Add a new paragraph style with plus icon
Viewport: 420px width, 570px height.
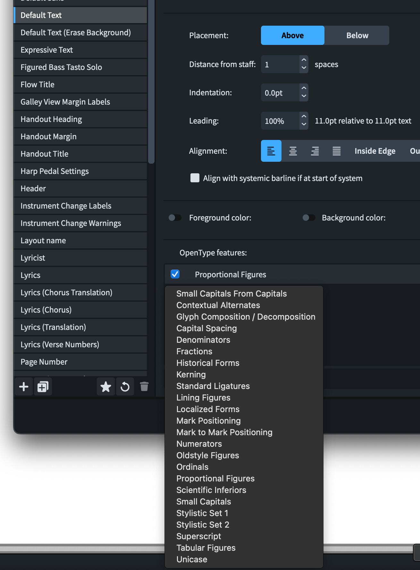tap(24, 387)
